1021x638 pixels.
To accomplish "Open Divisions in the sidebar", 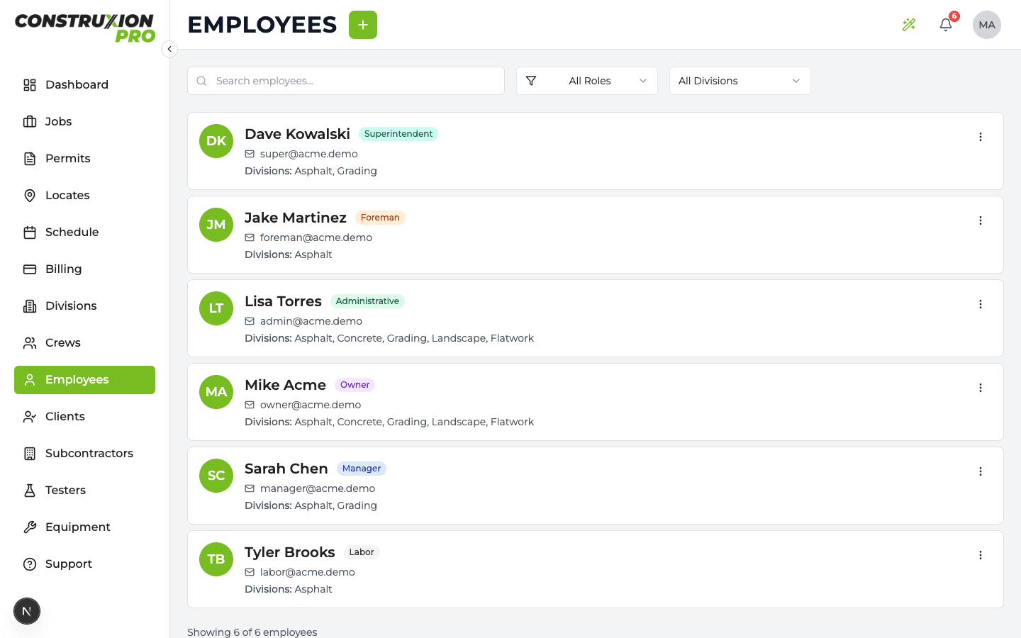I will pos(84,306).
